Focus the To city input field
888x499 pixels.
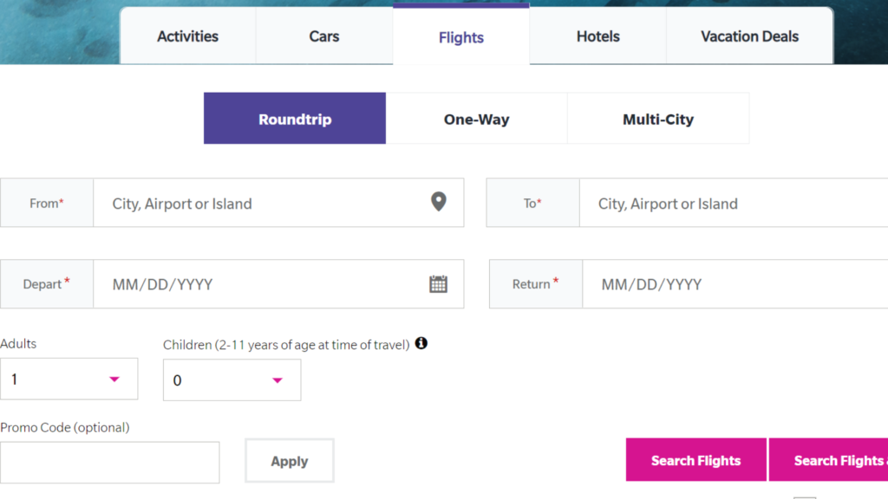[734, 203]
